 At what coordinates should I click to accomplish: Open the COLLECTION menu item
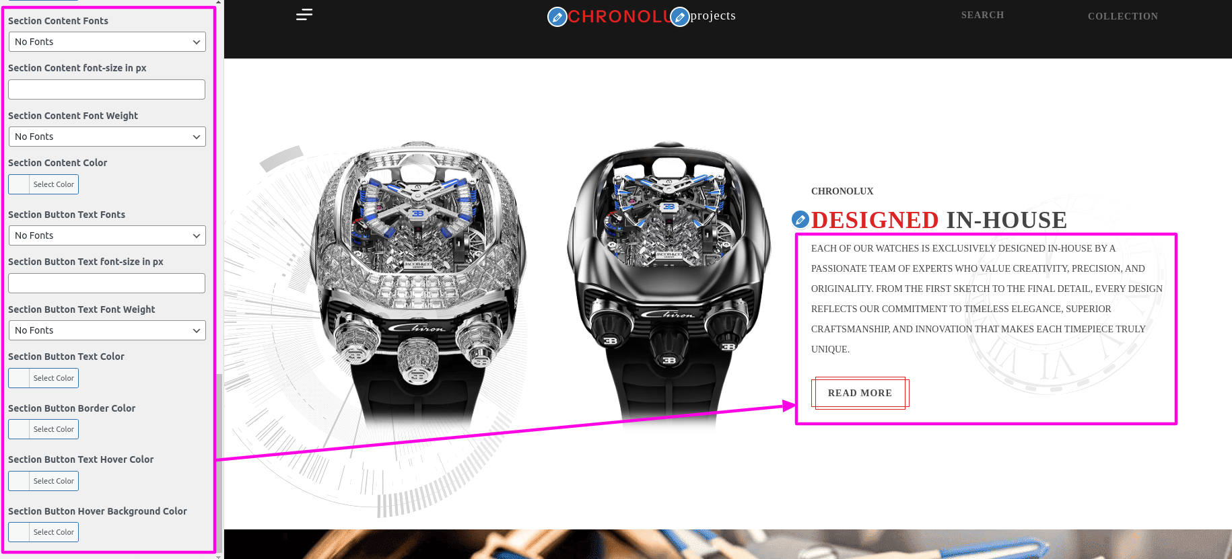click(1123, 16)
